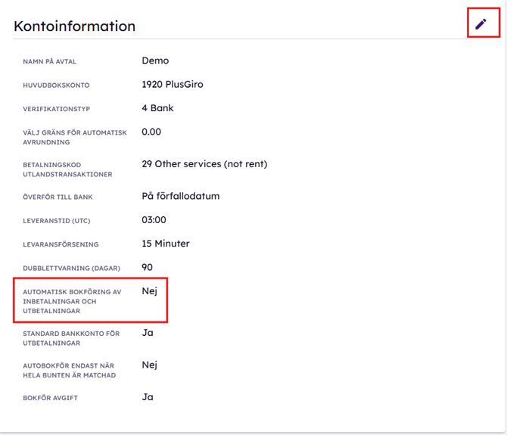Click the Leveranstid (UTC) label

pyautogui.click(x=57, y=221)
